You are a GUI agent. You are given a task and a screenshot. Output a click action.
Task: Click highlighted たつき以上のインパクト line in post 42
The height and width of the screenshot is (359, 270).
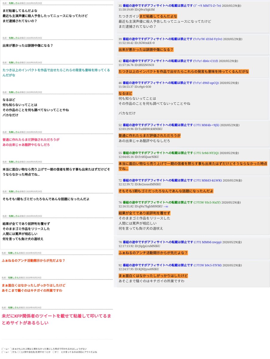click(x=184, y=72)
